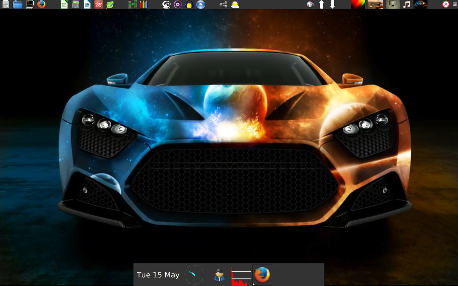This screenshot has width=458, height=286.
Task: Click the user avatar icon in bottom panel
Action: (x=219, y=275)
